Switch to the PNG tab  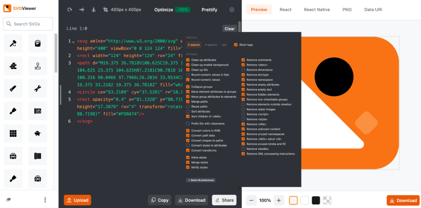point(347,10)
